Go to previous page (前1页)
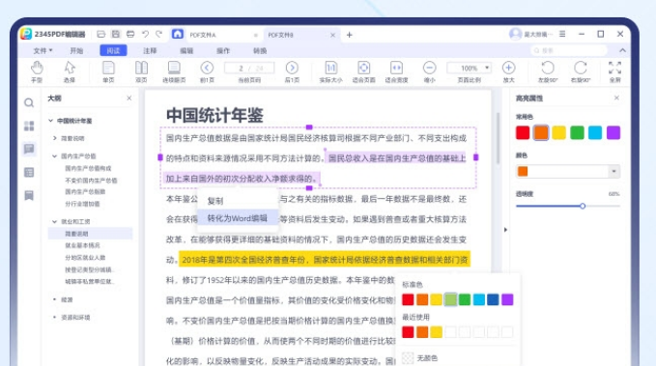 coord(207,71)
